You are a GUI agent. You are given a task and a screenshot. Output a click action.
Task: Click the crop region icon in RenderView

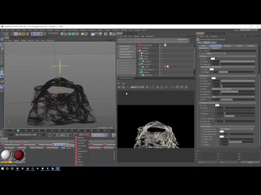point(153,87)
